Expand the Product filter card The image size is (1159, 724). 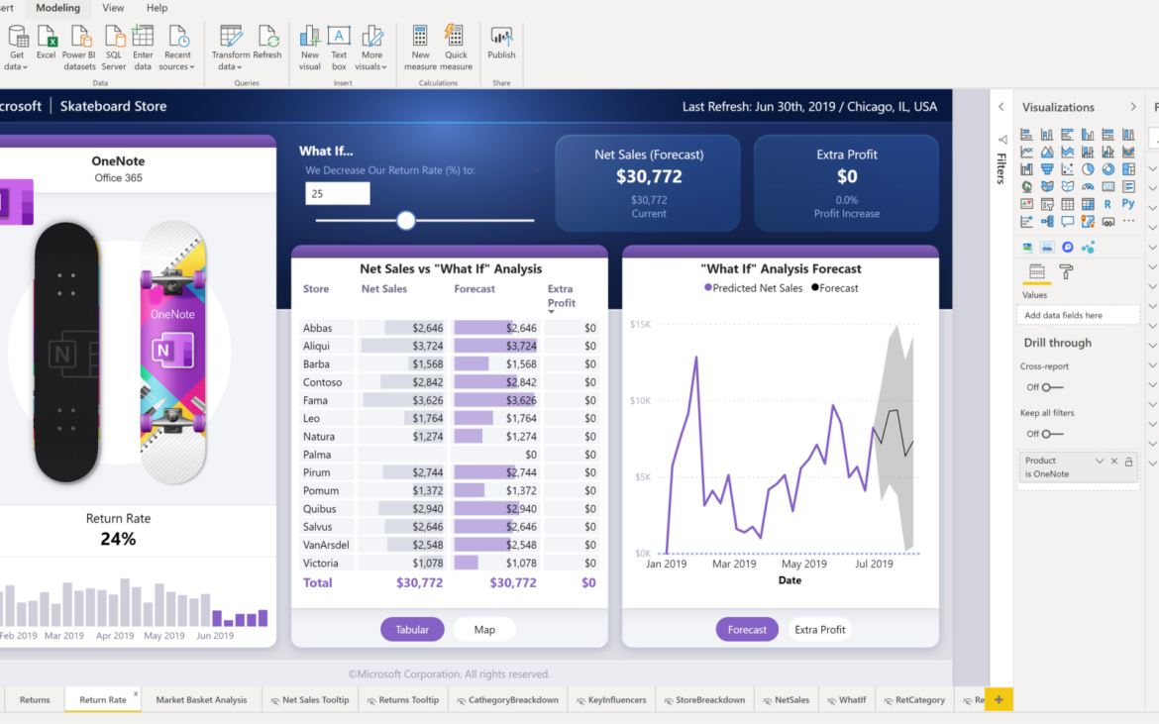(x=1100, y=461)
